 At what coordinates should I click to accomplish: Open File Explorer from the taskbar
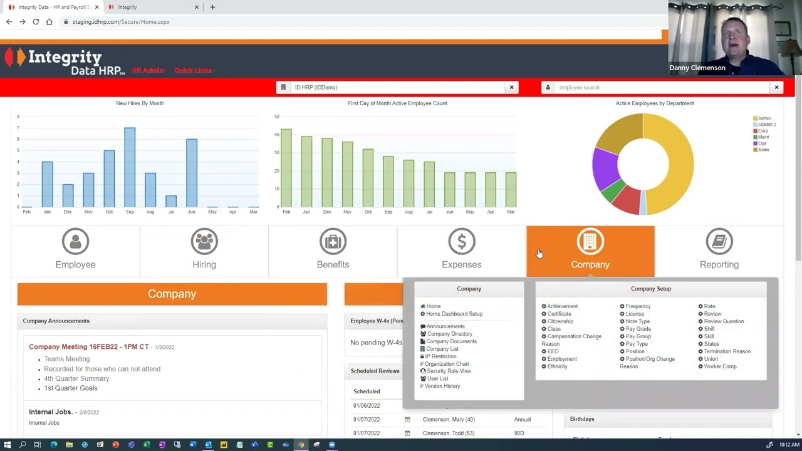pos(69,445)
